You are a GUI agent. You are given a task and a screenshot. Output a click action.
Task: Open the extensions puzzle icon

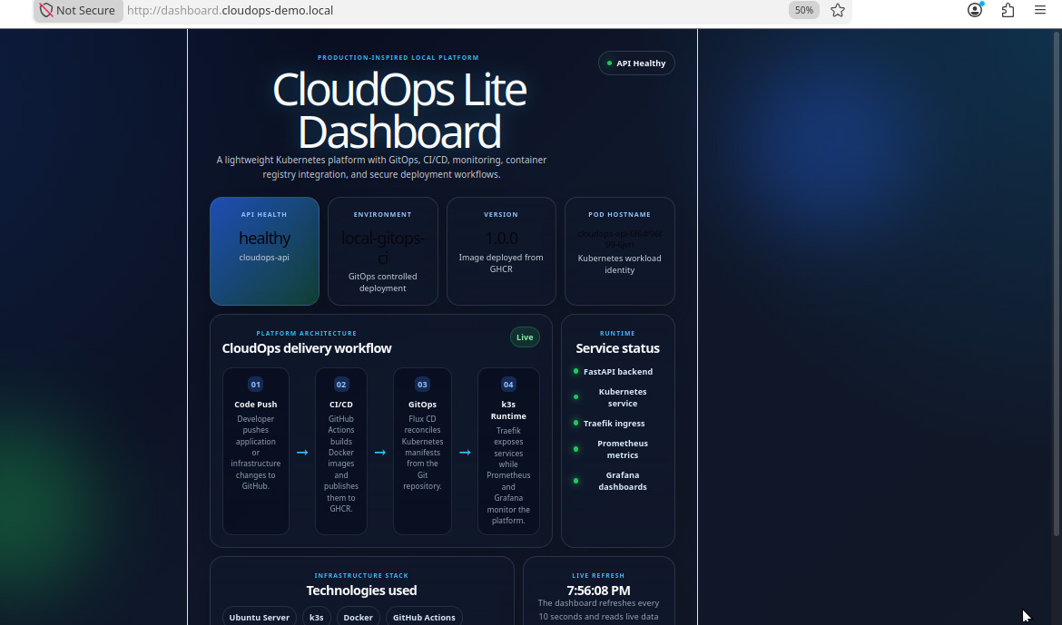point(1008,10)
